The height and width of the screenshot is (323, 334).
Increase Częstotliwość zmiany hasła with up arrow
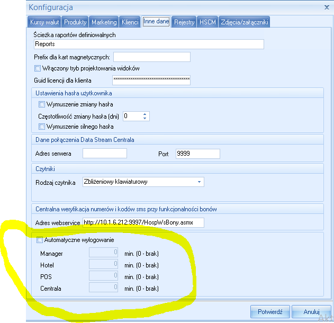[x=145, y=114]
